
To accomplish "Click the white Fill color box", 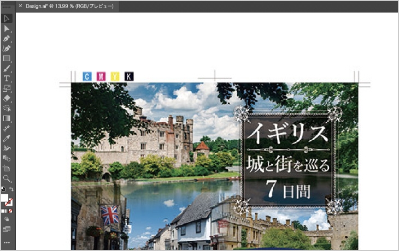I will pyautogui.click(x=4, y=198).
